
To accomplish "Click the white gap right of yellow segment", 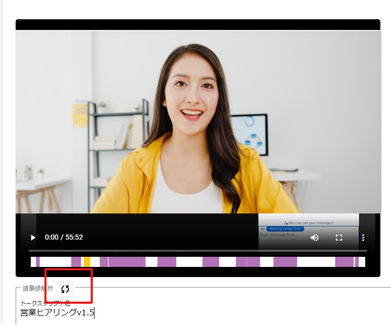I will click(95, 262).
